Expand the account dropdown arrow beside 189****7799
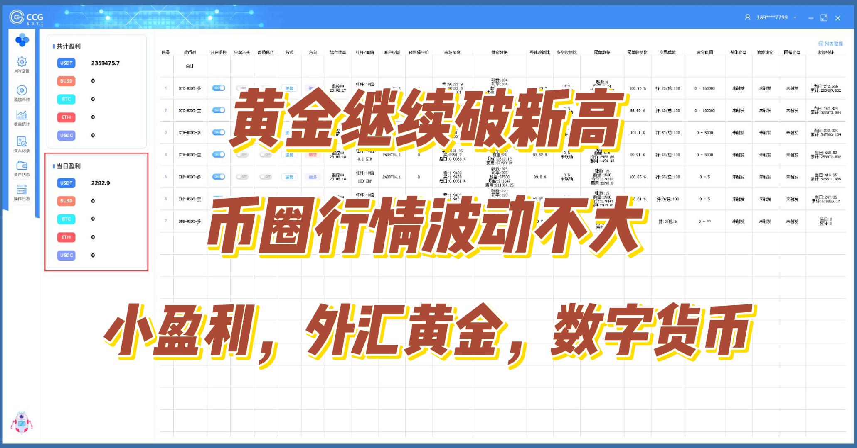The image size is (857, 448). point(795,17)
